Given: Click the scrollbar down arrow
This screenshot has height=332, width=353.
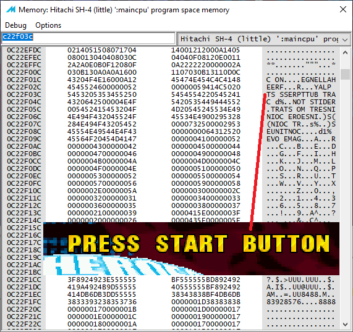Looking at the screenshot, I should pyautogui.click(x=345, y=324).
